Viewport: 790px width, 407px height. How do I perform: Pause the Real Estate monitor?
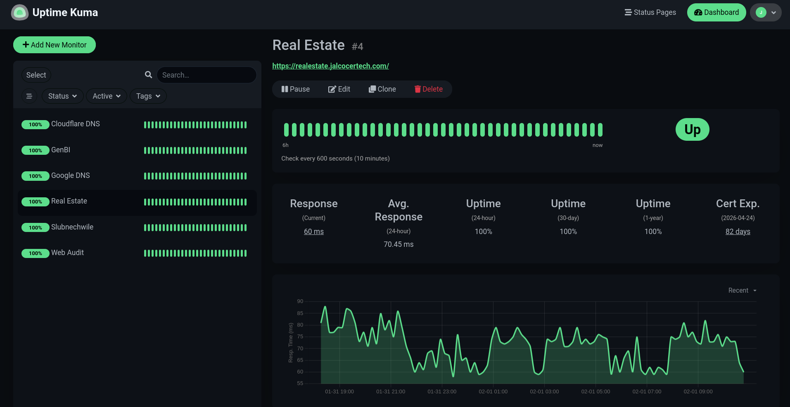295,89
